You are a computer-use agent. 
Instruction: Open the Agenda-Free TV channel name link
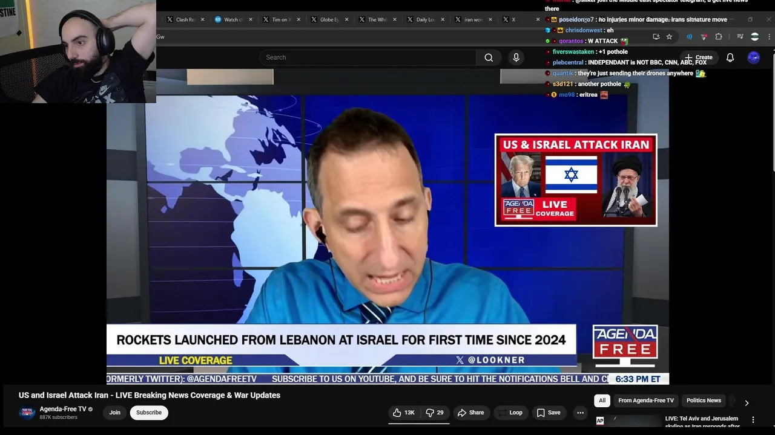63,409
